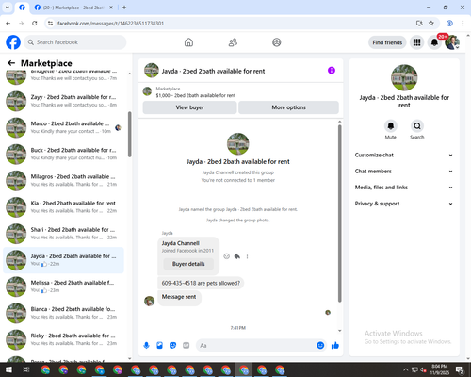The width and height of the screenshot is (471, 377).
Task: Expand Privacy & support section
Action: coord(404,204)
